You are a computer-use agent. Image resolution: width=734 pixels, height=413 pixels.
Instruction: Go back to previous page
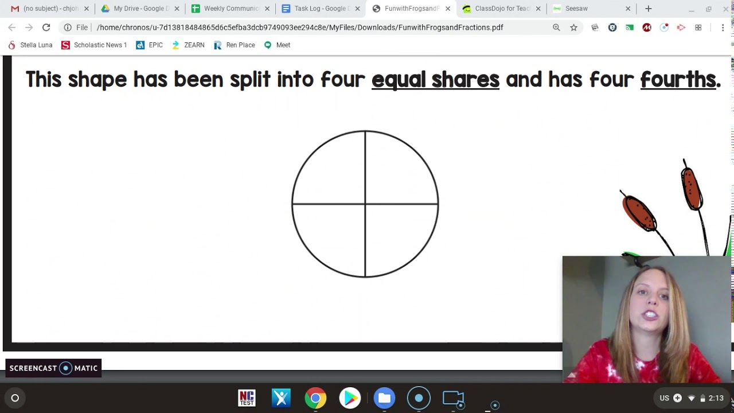click(12, 28)
